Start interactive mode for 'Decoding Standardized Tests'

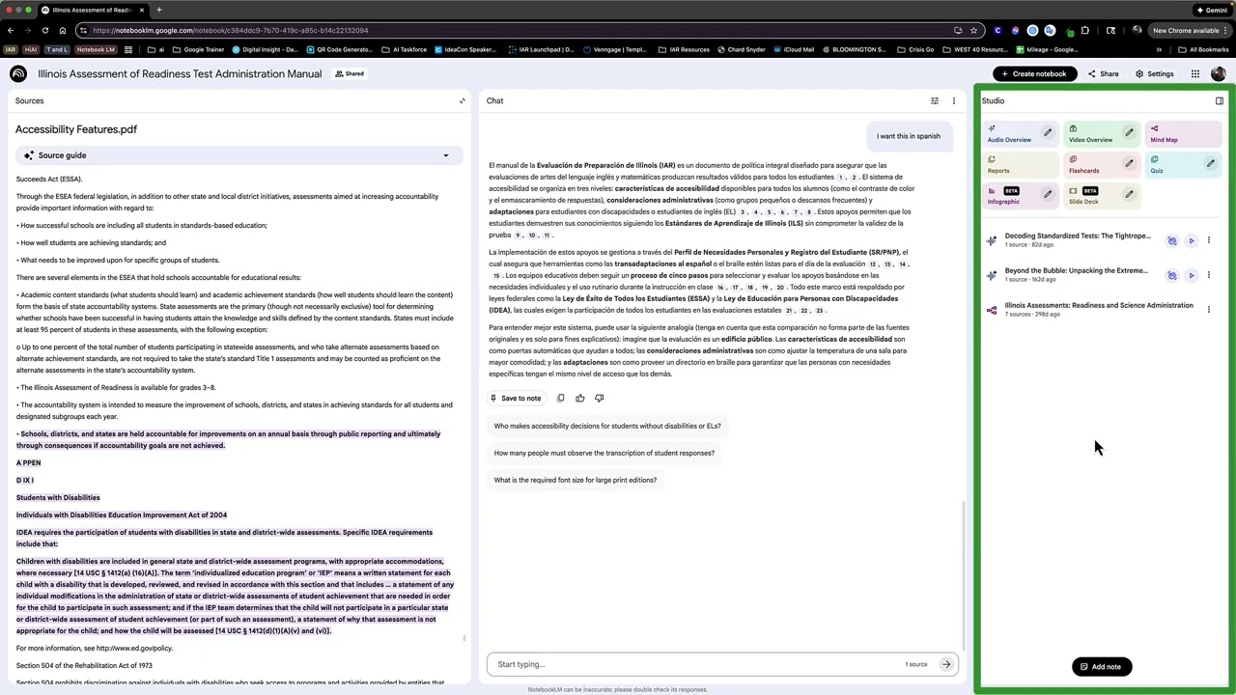[1172, 240]
